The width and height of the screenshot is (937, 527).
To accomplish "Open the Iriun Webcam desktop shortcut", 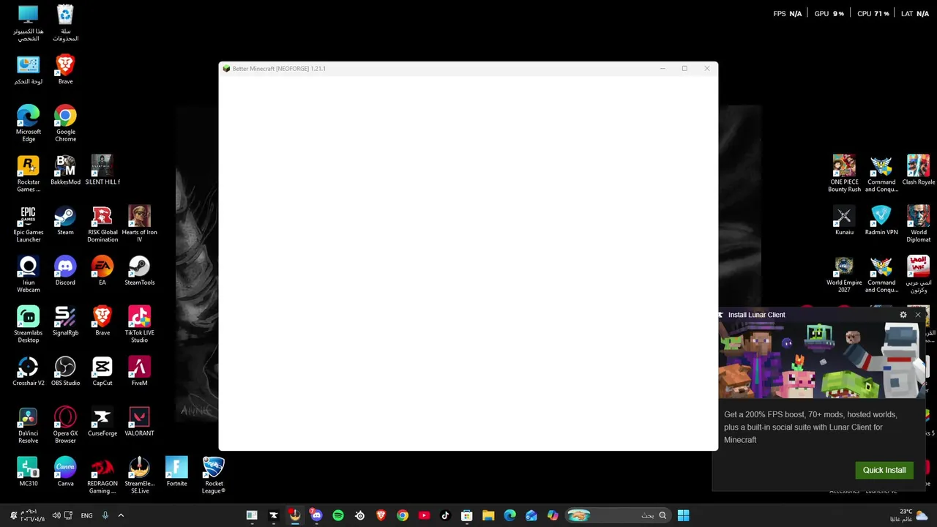I will point(29,274).
